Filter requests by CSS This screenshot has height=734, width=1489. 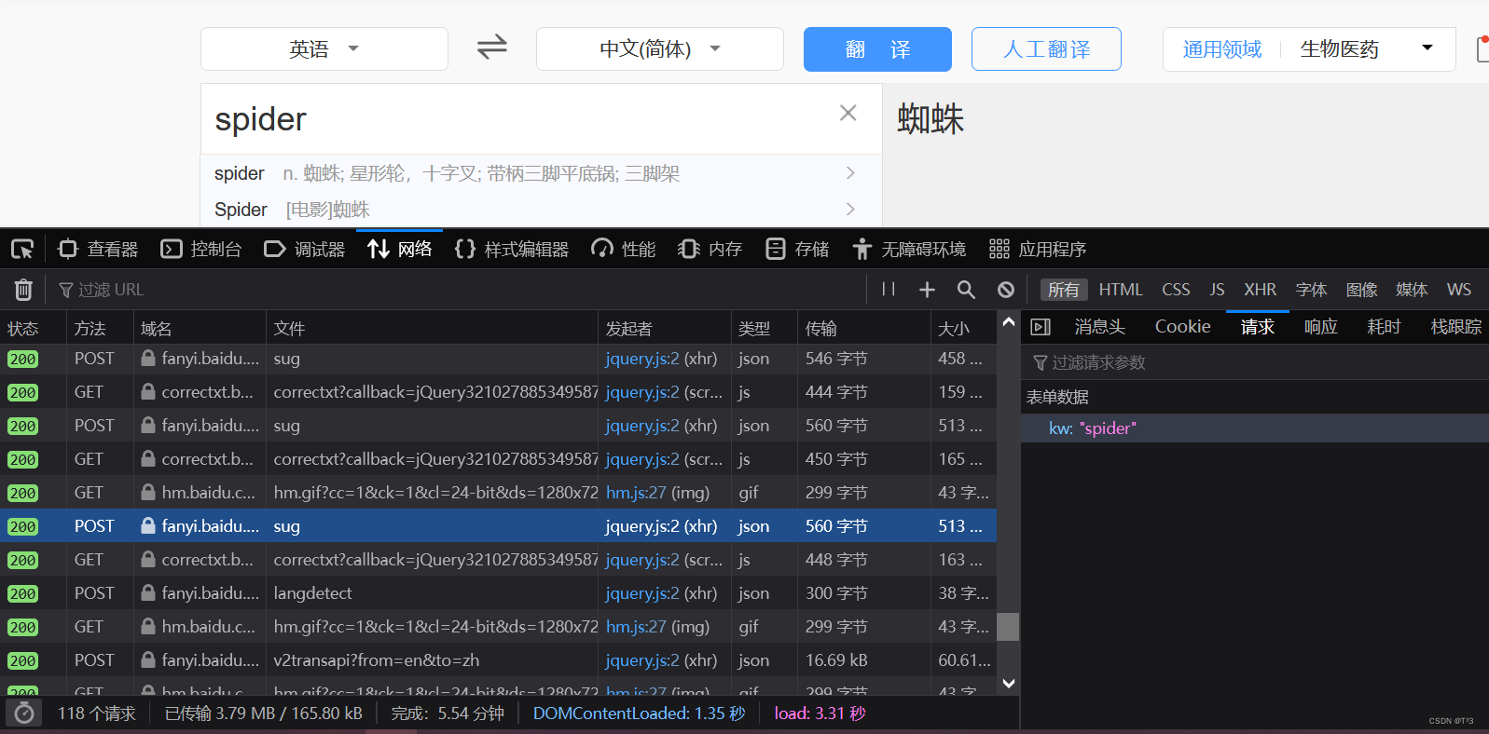coord(1176,290)
